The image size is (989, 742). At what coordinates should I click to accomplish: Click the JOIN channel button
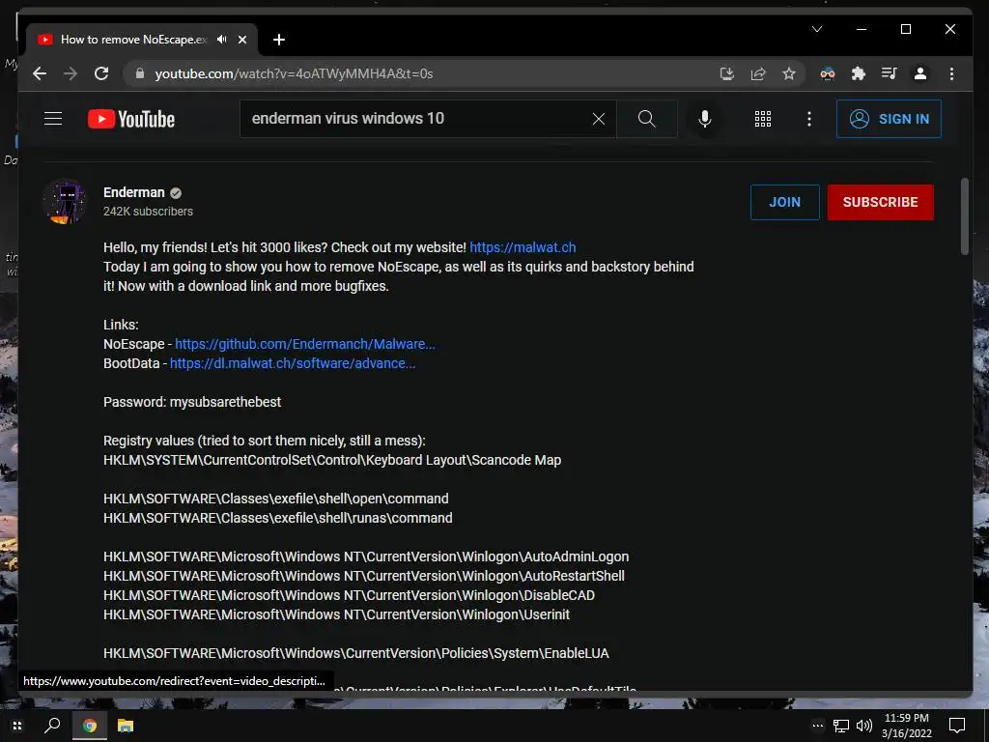click(784, 202)
